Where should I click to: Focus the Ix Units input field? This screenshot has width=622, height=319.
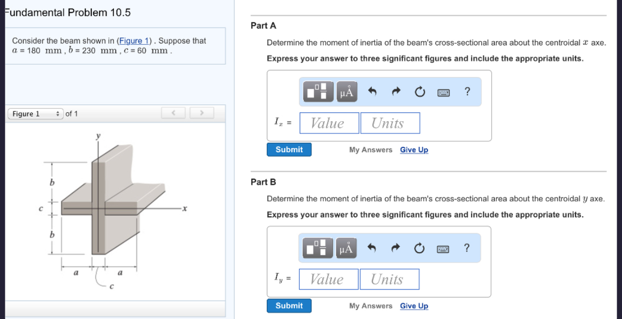tap(390, 123)
